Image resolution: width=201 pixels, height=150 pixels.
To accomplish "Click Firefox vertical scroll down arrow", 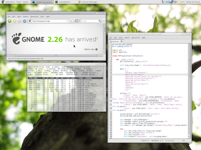I will [104, 53].
